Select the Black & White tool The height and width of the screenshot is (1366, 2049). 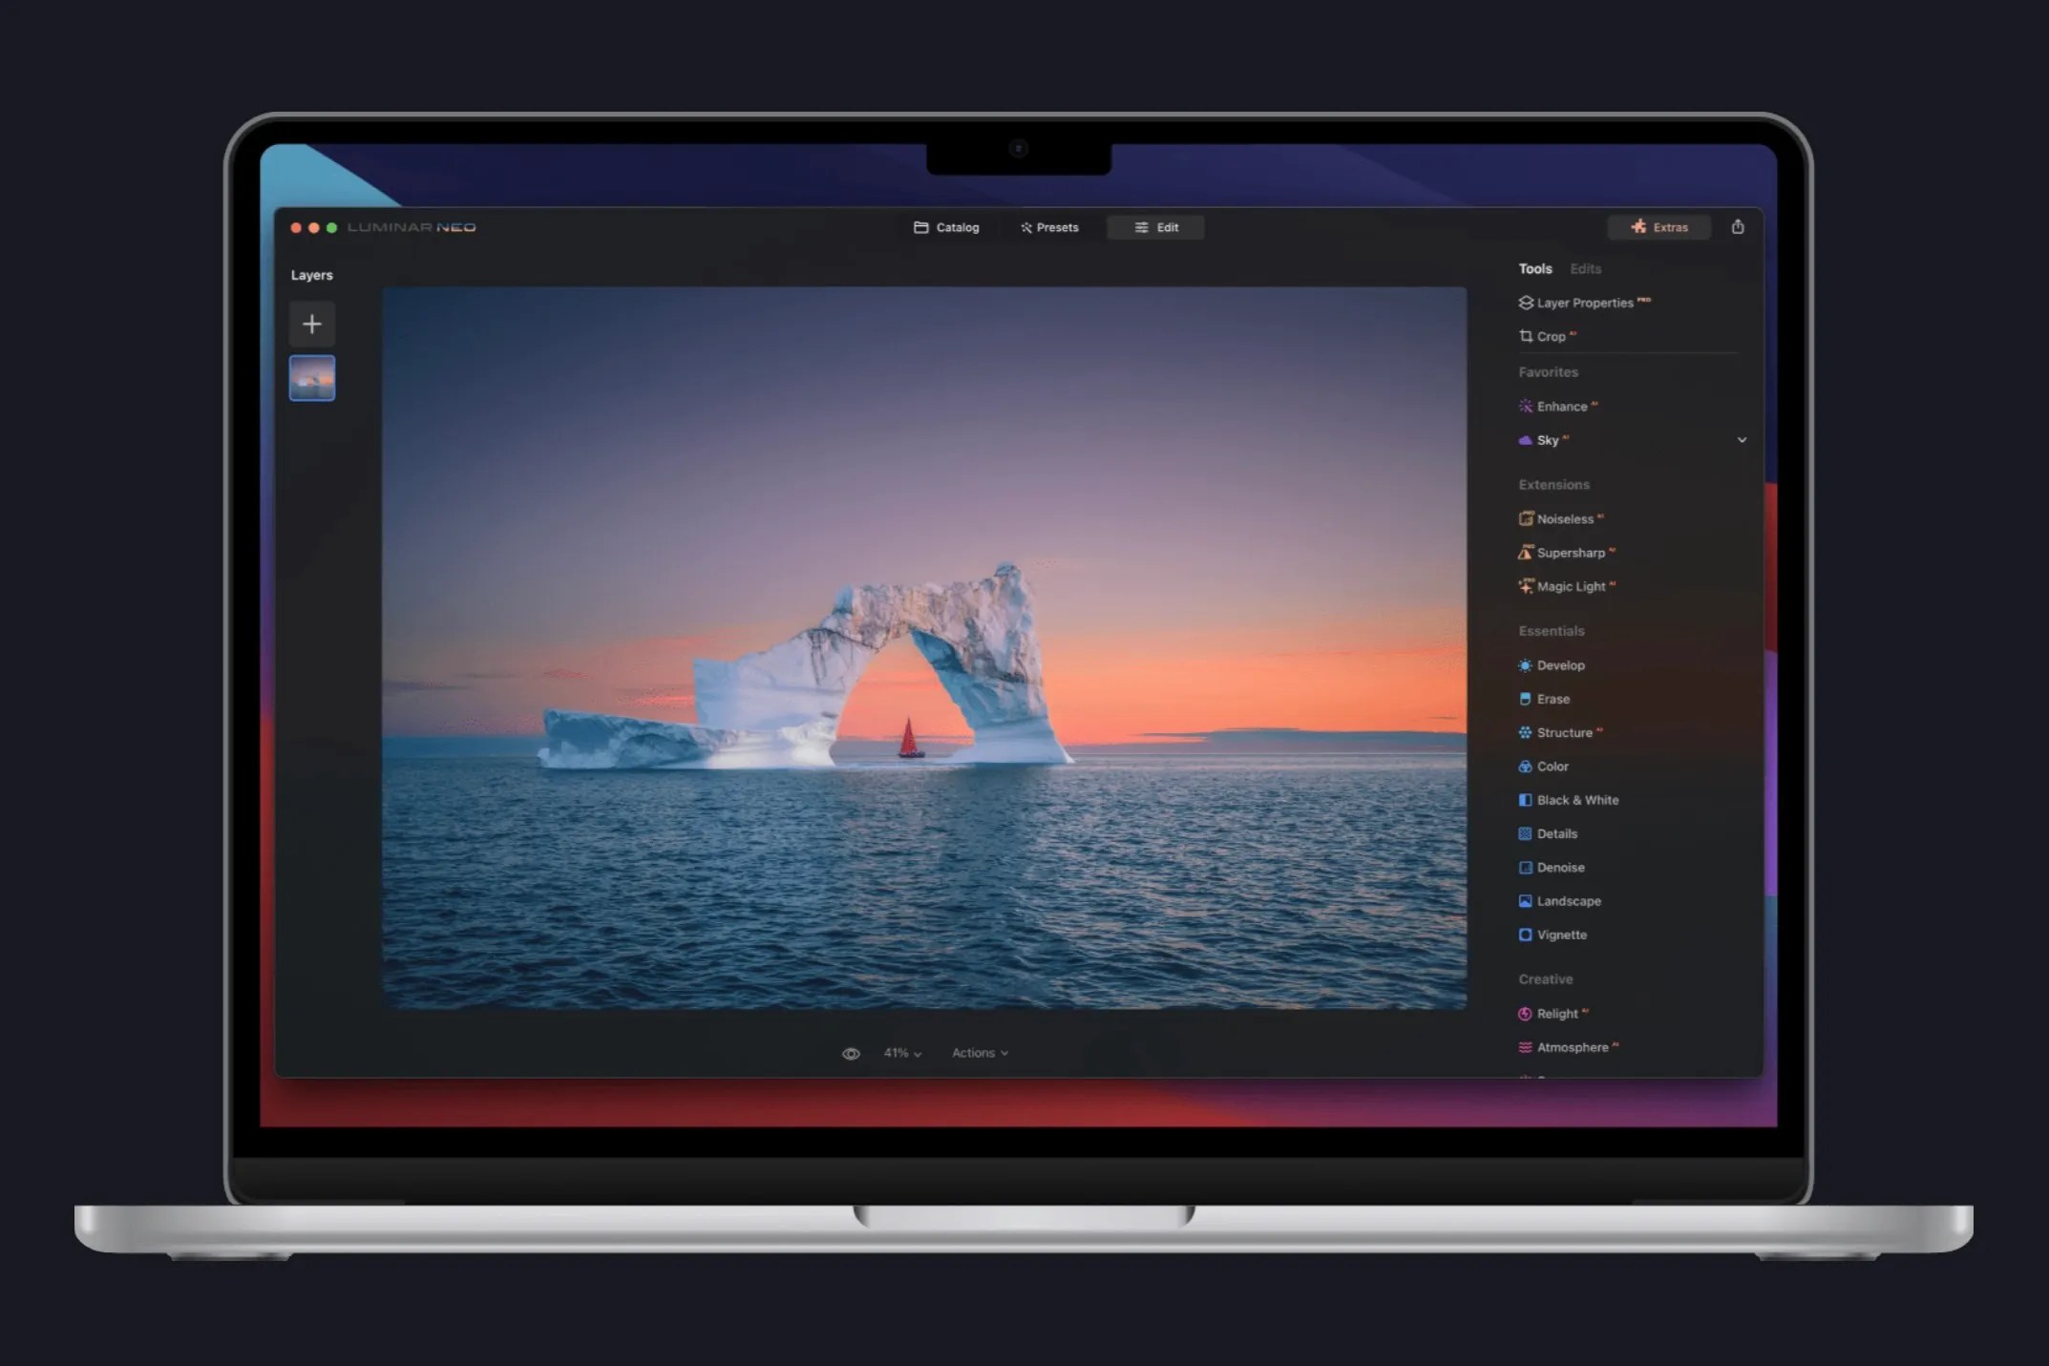(x=1575, y=800)
